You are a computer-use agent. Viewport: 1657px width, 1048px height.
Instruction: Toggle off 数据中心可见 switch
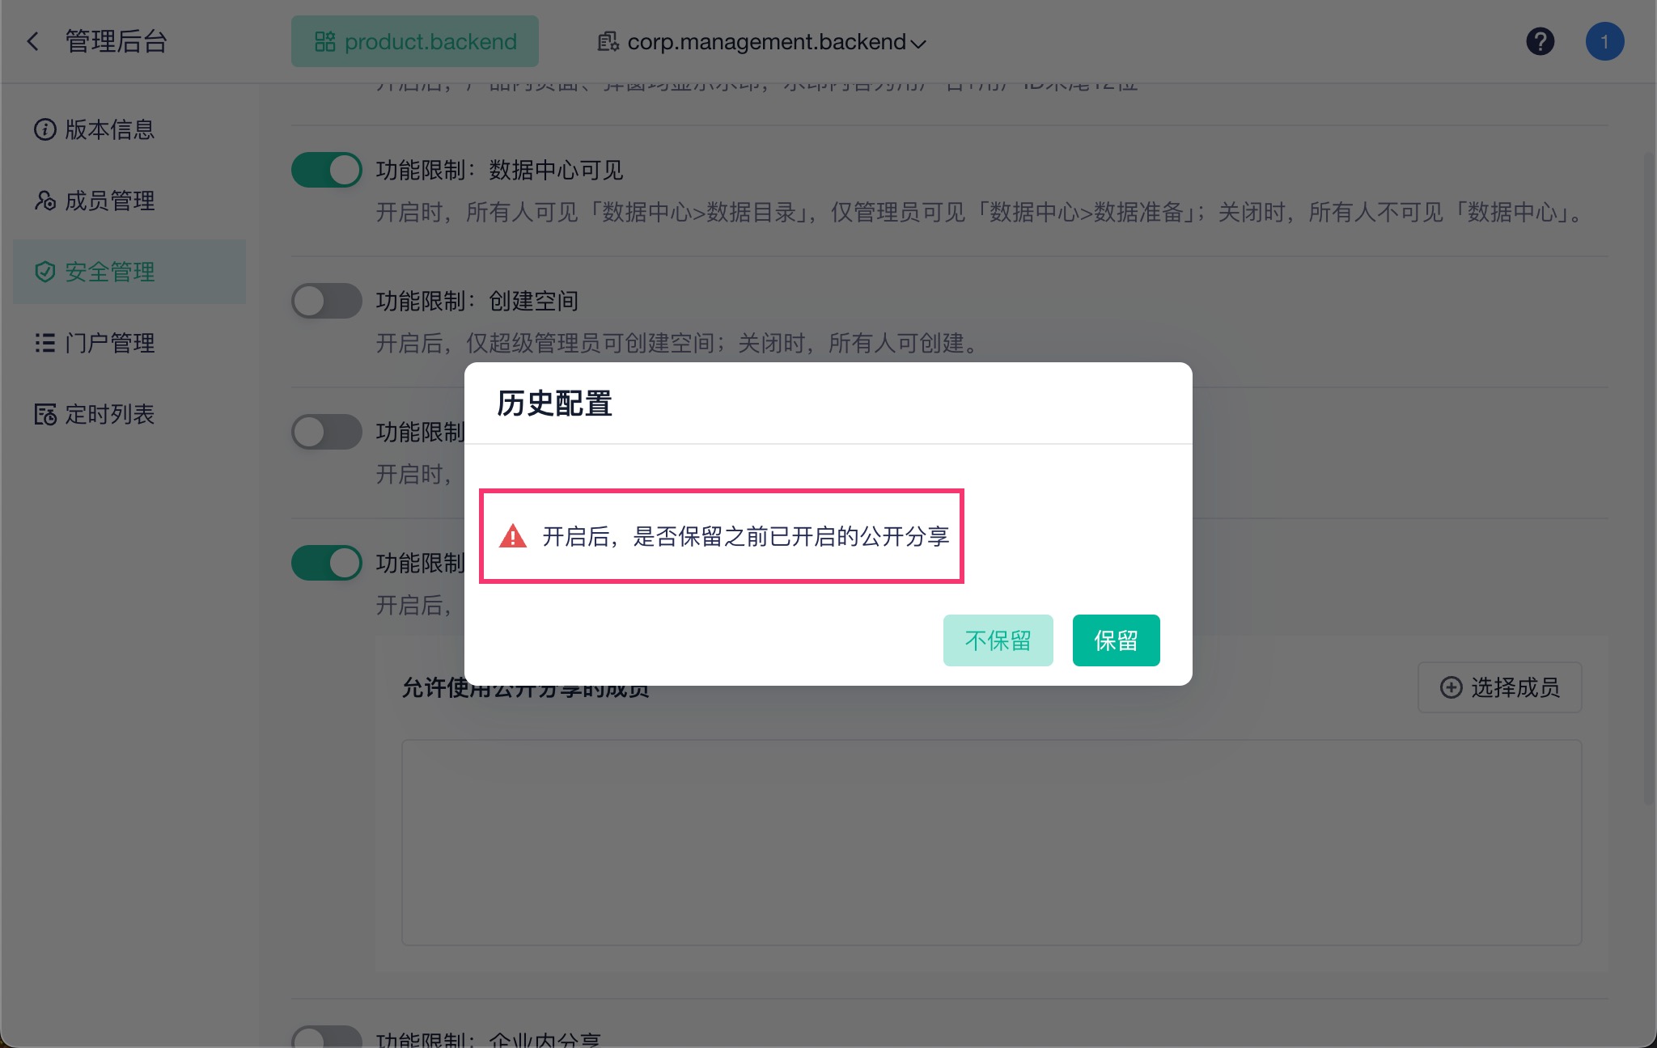pyautogui.click(x=326, y=170)
